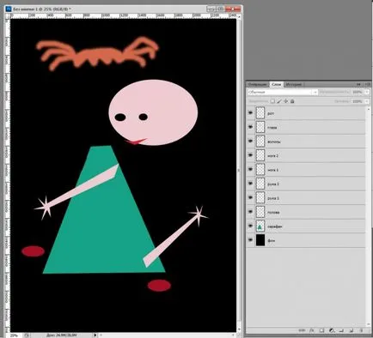The width and height of the screenshot is (373, 338).
Task: Click the ruler origin corner box
Action: (x=8, y=15)
